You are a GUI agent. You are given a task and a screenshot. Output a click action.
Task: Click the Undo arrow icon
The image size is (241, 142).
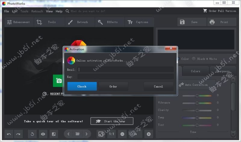pos(9,134)
